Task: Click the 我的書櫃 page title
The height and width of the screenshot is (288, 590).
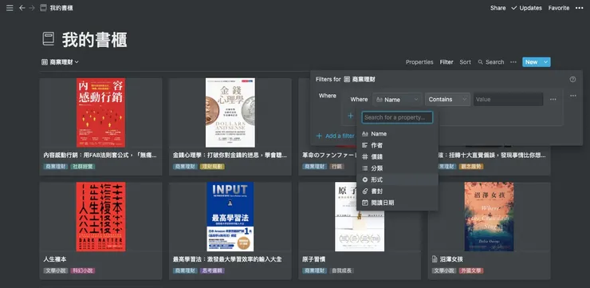Action: tap(95, 40)
